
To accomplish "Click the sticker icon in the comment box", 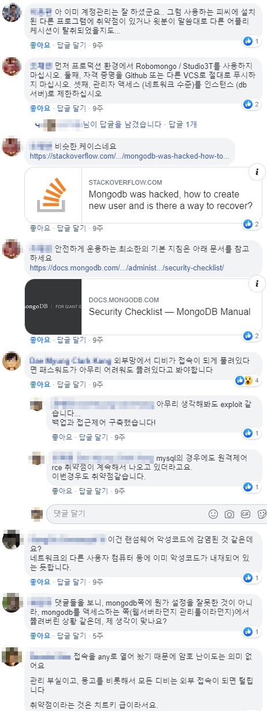I will click(x=261, y=514).
